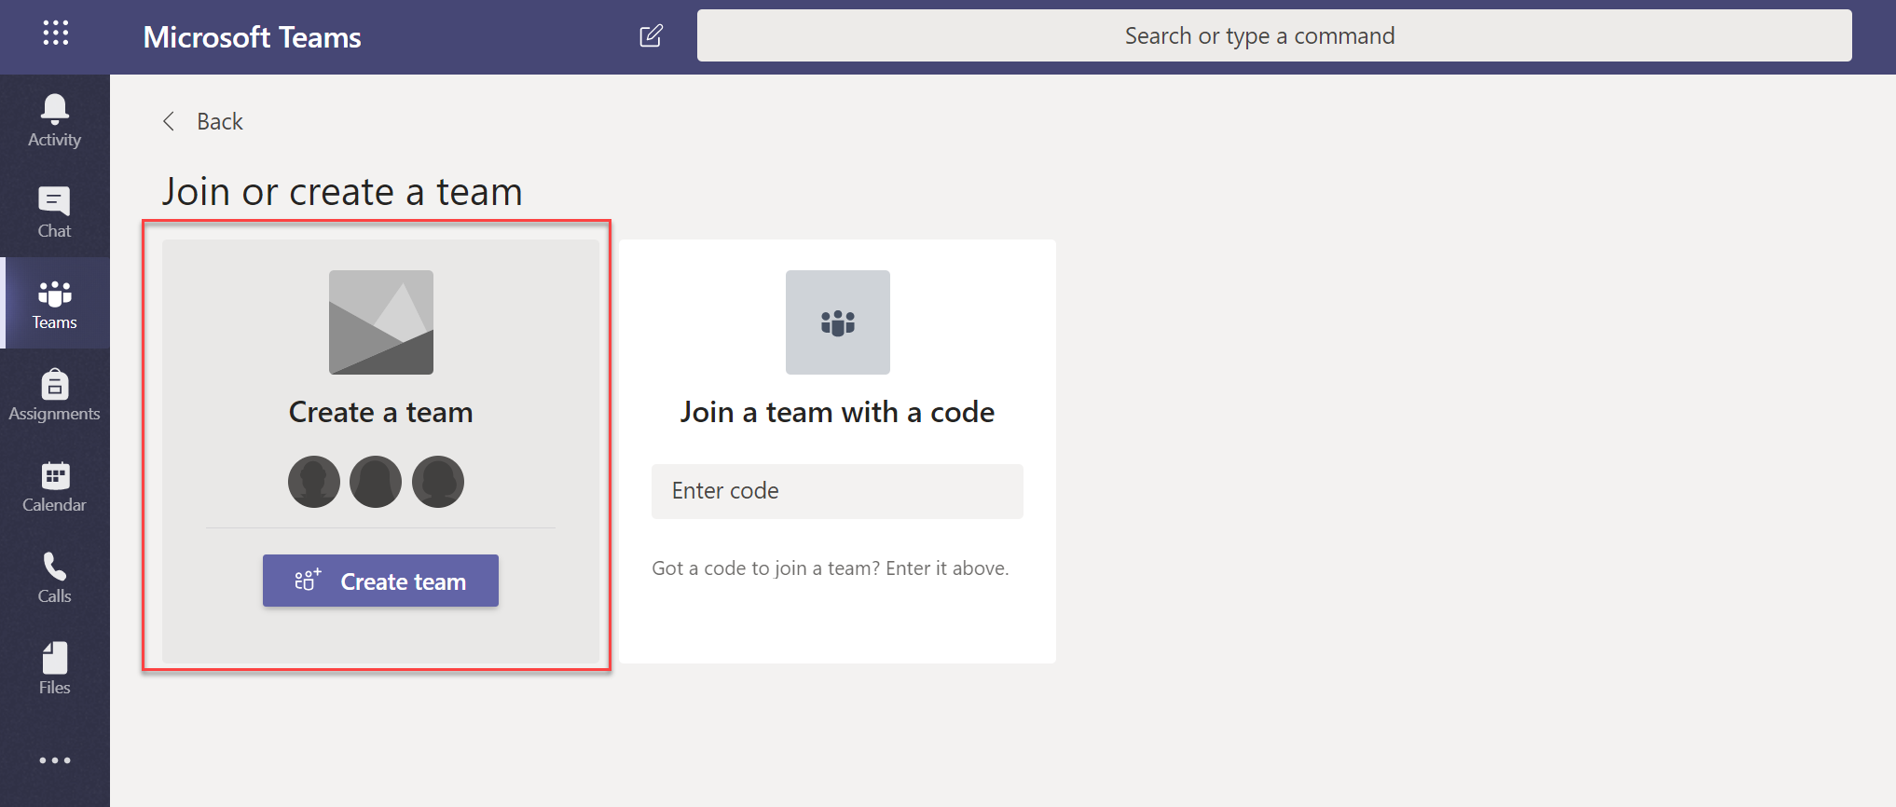Image resolution: width=1896 pixels, height=807 pixels.
Task: Click the third member avatar placeholder
Action: 438,482
